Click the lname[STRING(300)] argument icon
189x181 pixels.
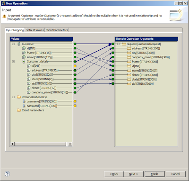[129, 71]
